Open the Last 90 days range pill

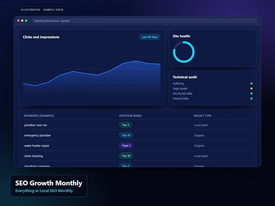tap(150, 37)
